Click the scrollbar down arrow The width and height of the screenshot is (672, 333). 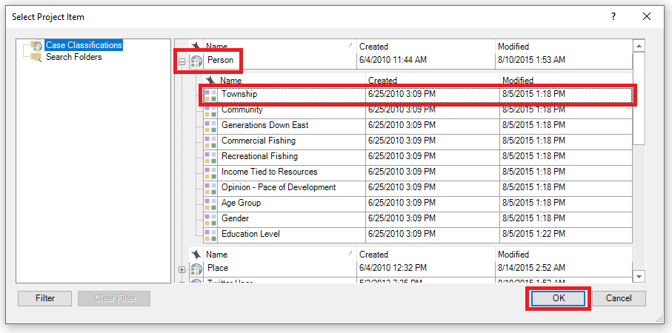tap(639, 277)
